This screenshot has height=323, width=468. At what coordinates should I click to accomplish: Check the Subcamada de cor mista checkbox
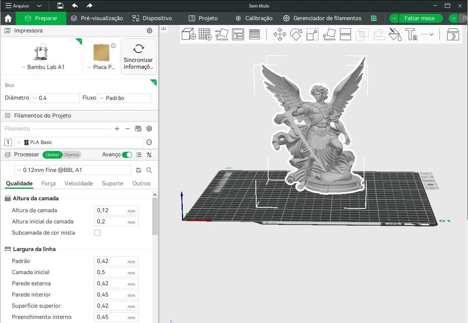coord(97,233)
